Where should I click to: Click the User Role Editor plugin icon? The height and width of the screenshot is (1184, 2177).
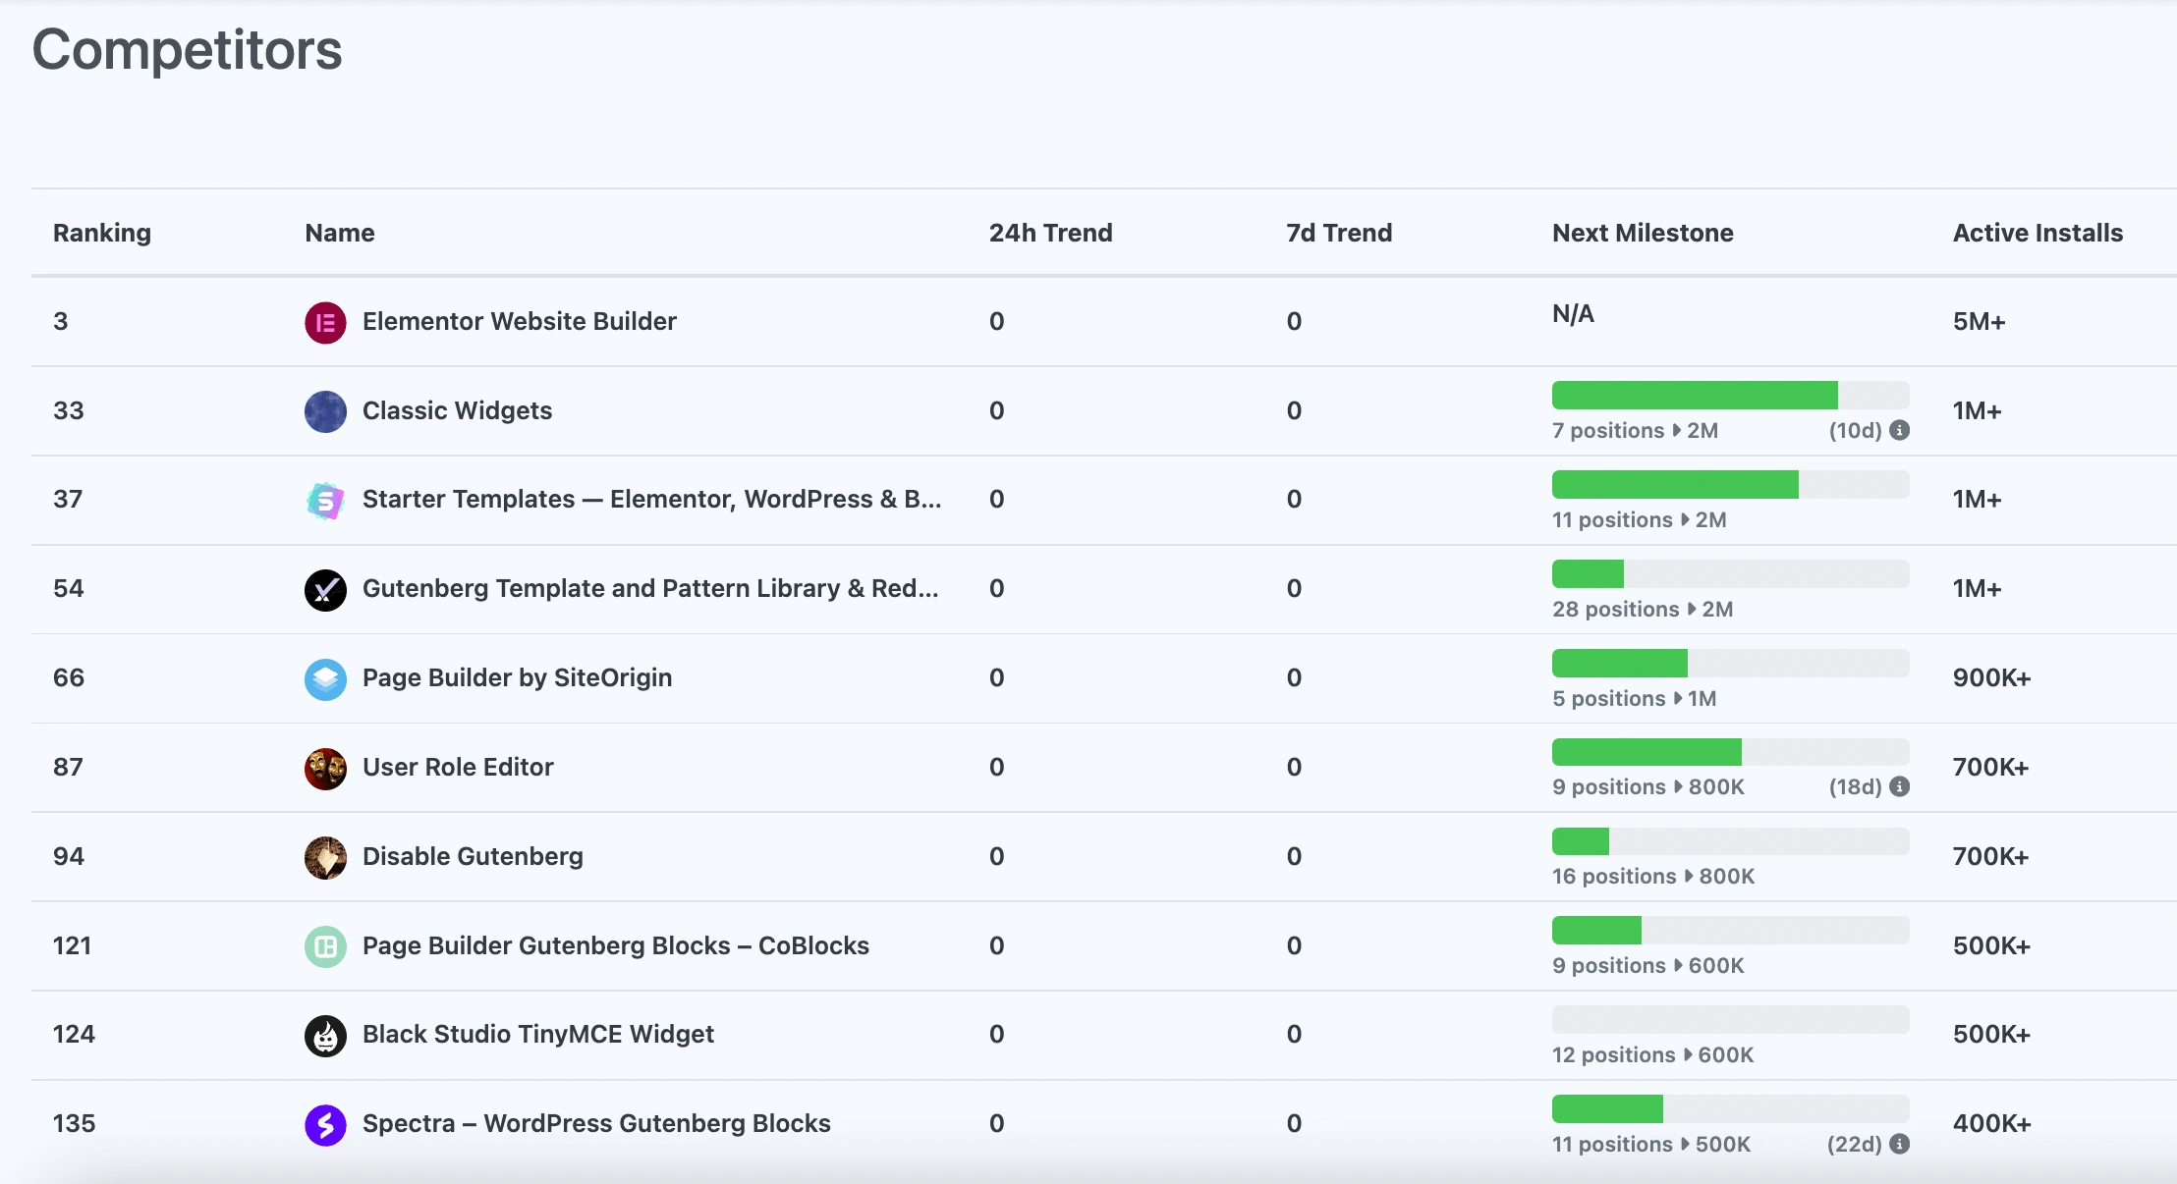tap(325, 768)
